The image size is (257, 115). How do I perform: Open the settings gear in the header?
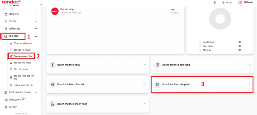click(215, 3)
